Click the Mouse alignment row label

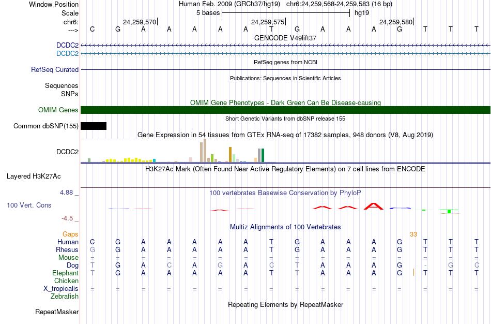click(68, 258)
